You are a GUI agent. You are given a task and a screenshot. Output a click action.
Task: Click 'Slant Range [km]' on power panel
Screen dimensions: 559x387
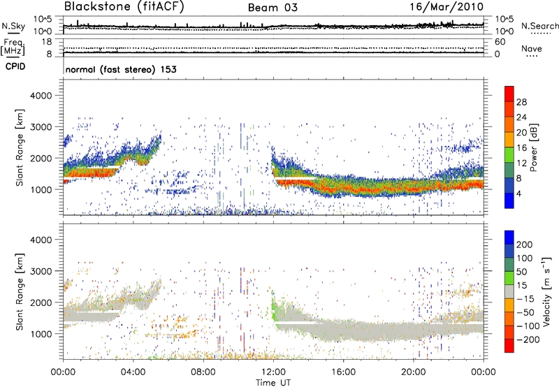[x=20, y=147]
